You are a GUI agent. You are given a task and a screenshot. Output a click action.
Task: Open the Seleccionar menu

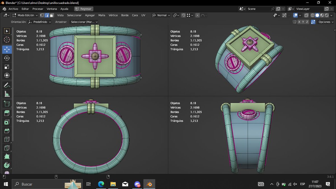pos(74,15)
